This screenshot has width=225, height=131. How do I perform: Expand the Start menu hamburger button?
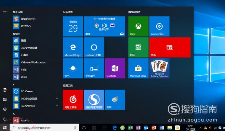click(x=5, y=12)
